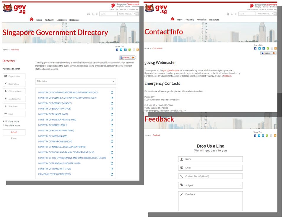The width and height of the screenshot is (283, 218).
Task: Click the print icon on the Directory page
Action: 88,14
